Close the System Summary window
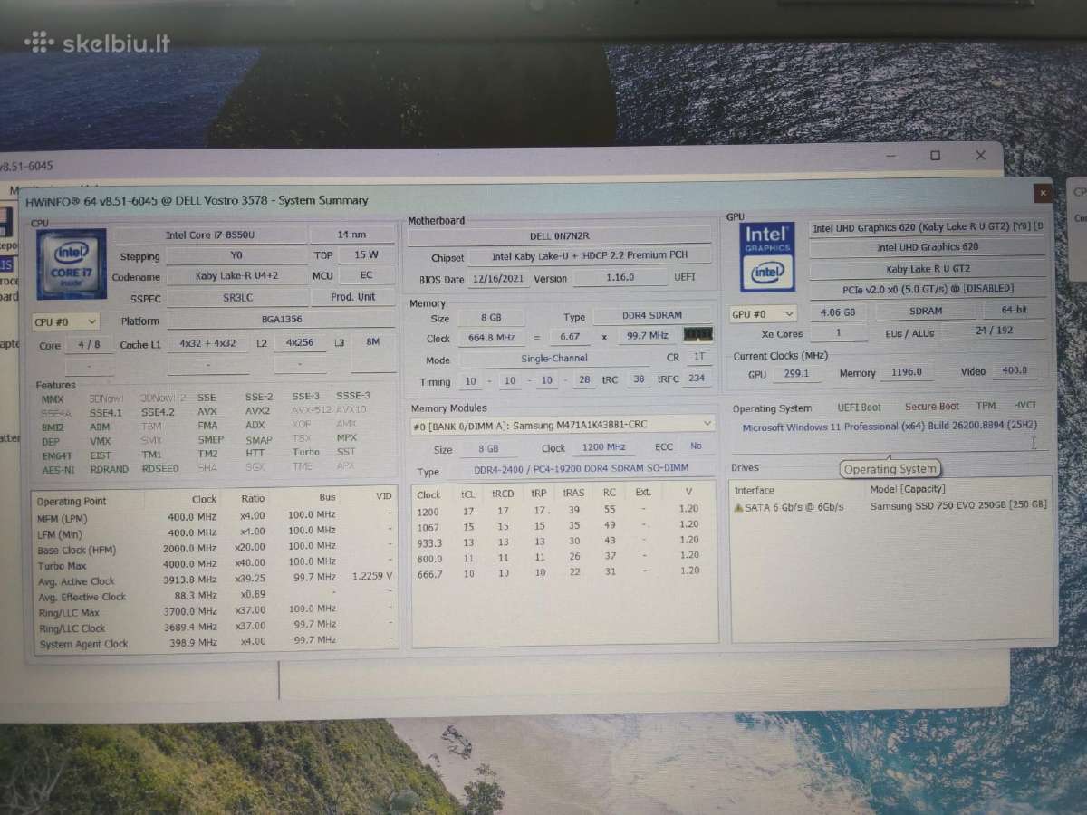Image resolution: width=1087 pixels, height=815 pixels. (x=1043, y=193)
